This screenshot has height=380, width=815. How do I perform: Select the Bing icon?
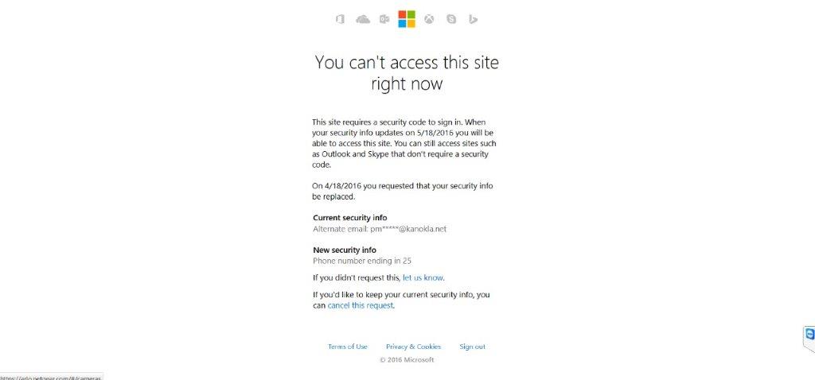(x=473, y=19)
